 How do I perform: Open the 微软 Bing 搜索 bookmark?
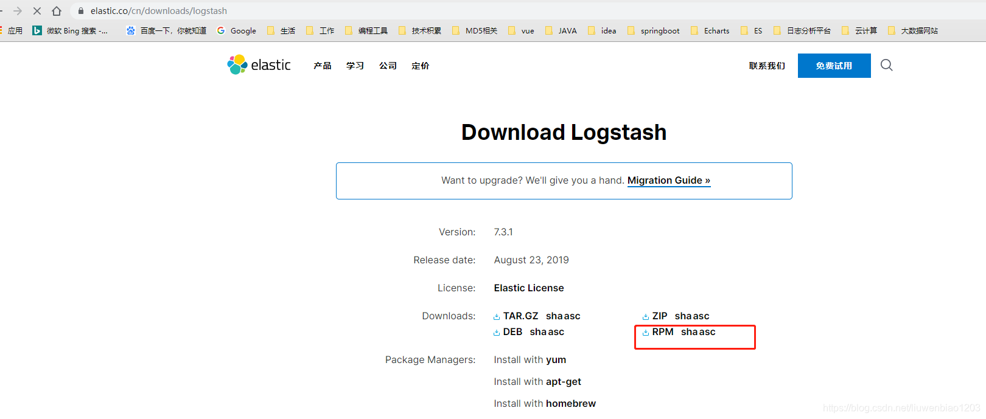click(x=70, y=30)
